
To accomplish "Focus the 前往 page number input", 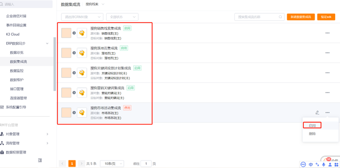I will click(146, 164).
